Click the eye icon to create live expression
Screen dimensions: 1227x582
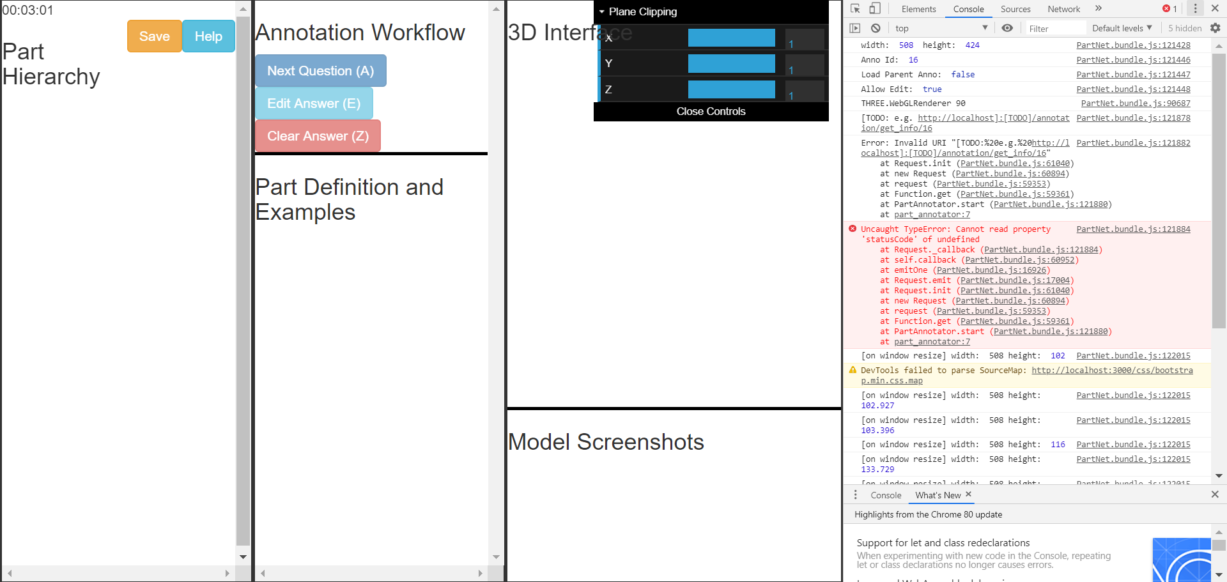1007,28
